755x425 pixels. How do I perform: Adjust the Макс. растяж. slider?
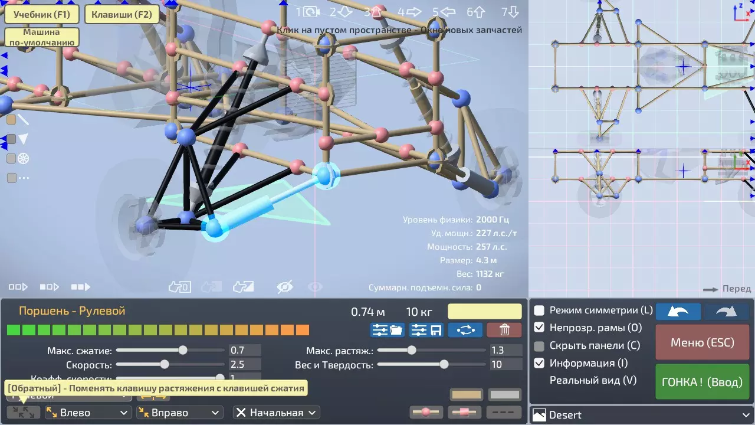point(430,350)
